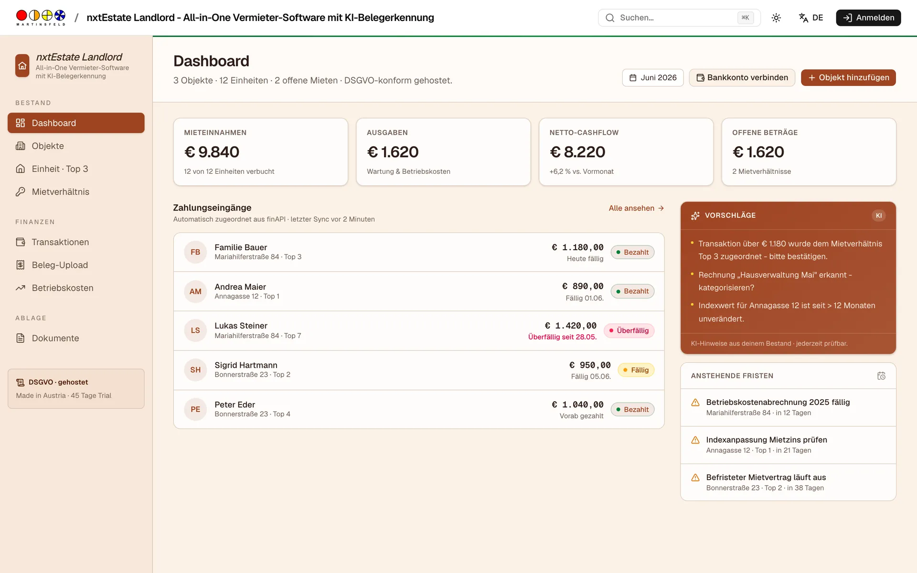917x573 pixels.
Task: Click the Objekte building icon
Action: tap(20, 146)
